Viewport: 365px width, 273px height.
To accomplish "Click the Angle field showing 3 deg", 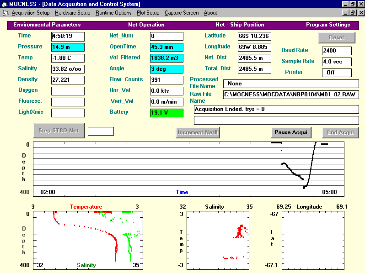I will (166, 69).
